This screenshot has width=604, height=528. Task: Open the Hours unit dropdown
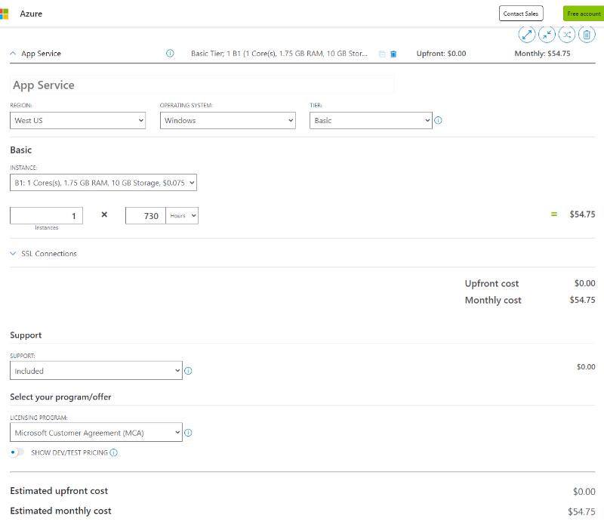182,216
